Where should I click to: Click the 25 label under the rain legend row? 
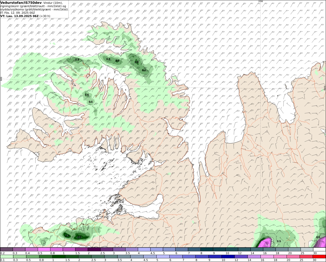point(302,260)
